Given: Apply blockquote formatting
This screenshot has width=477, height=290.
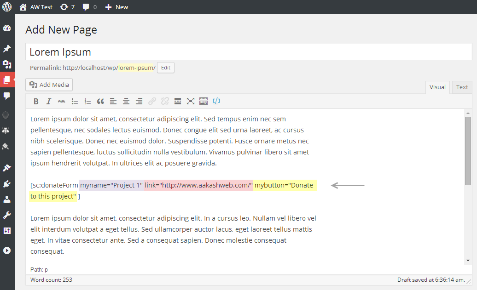Looking at the screenshot, I should tap(100, 102).
